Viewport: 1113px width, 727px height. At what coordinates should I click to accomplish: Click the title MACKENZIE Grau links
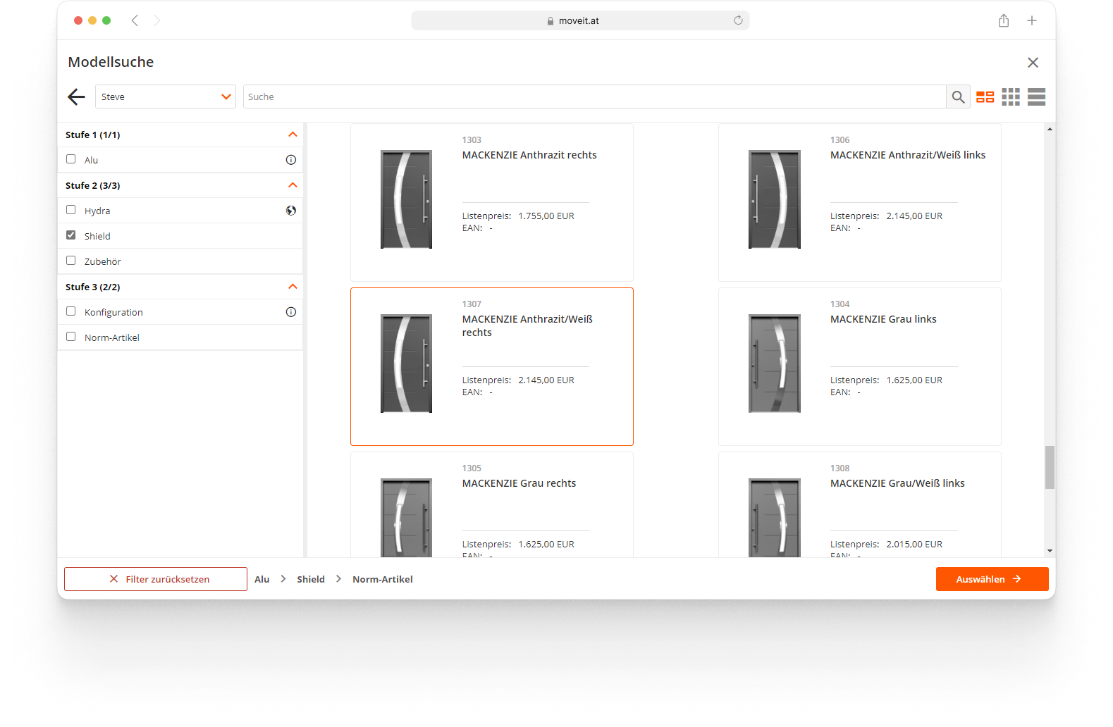coord(883,319)
